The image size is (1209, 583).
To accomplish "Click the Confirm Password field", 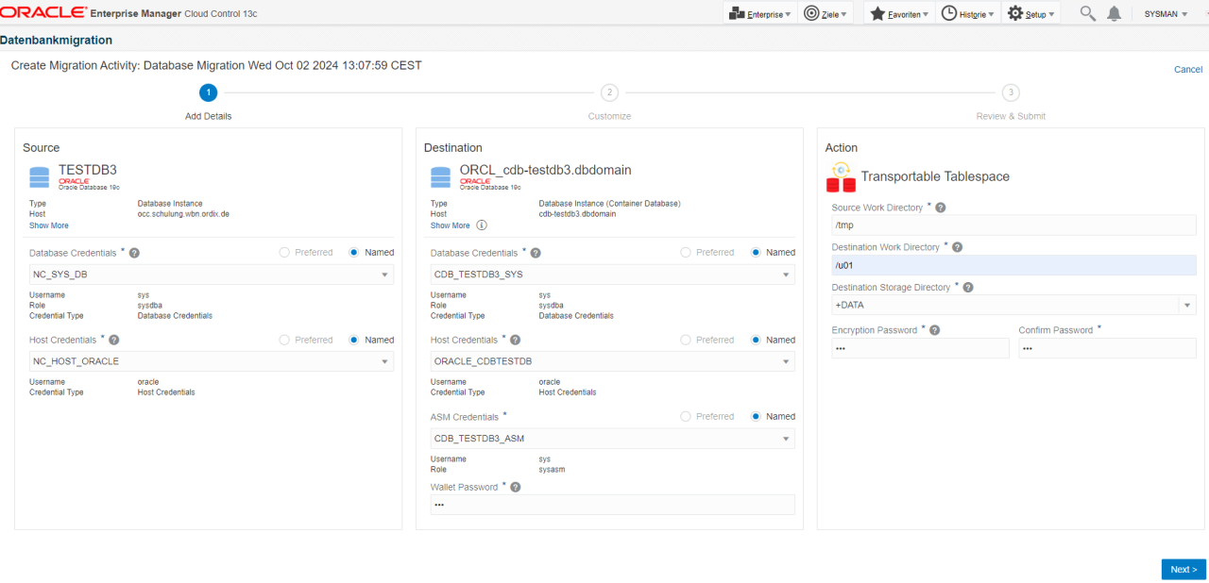I will tap(1107, 348).
